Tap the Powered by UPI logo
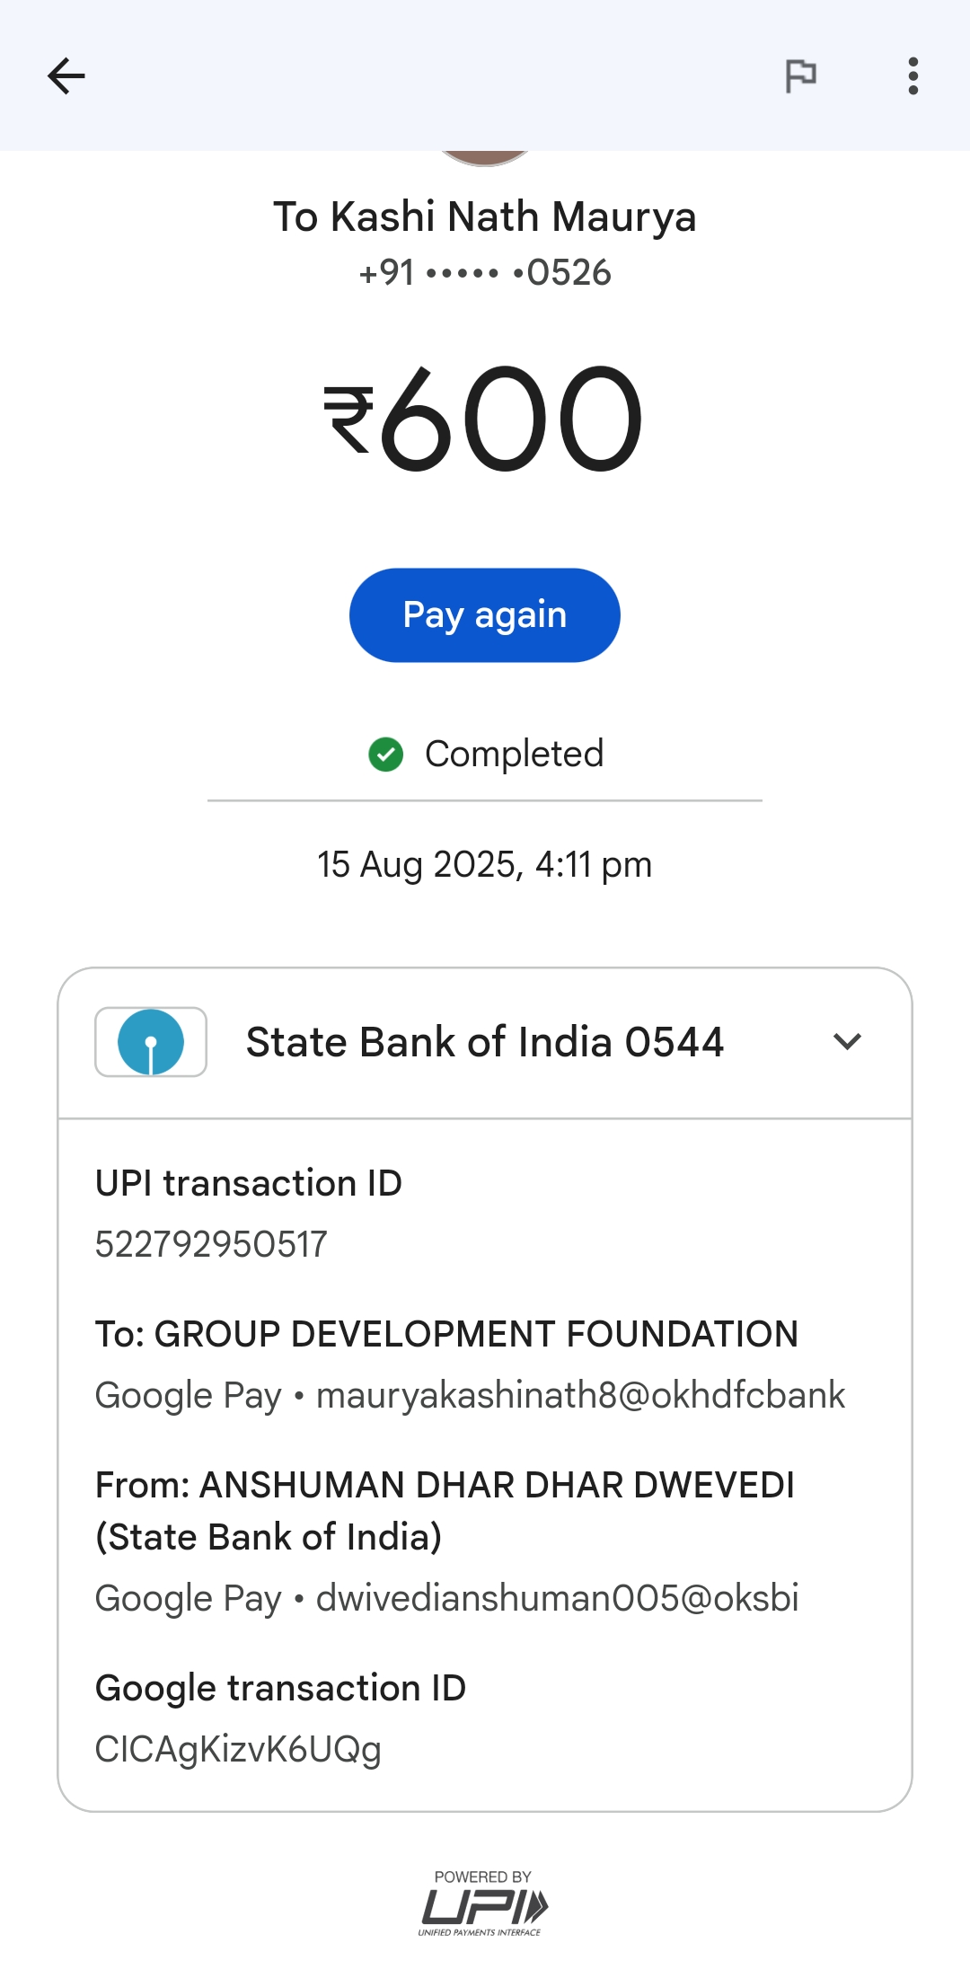The image size is (970, 1987). 483,1904
